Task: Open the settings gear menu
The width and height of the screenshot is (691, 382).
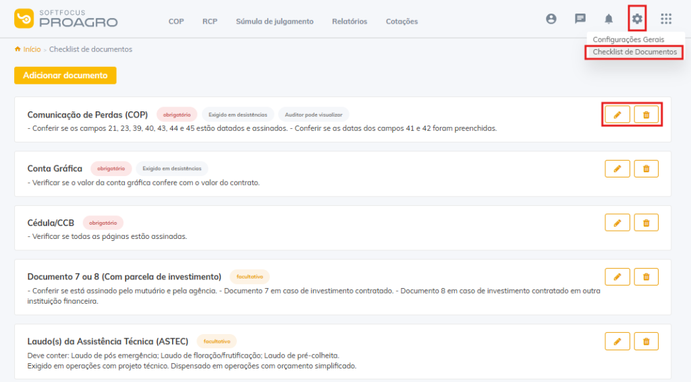Action: coord(637,19)
